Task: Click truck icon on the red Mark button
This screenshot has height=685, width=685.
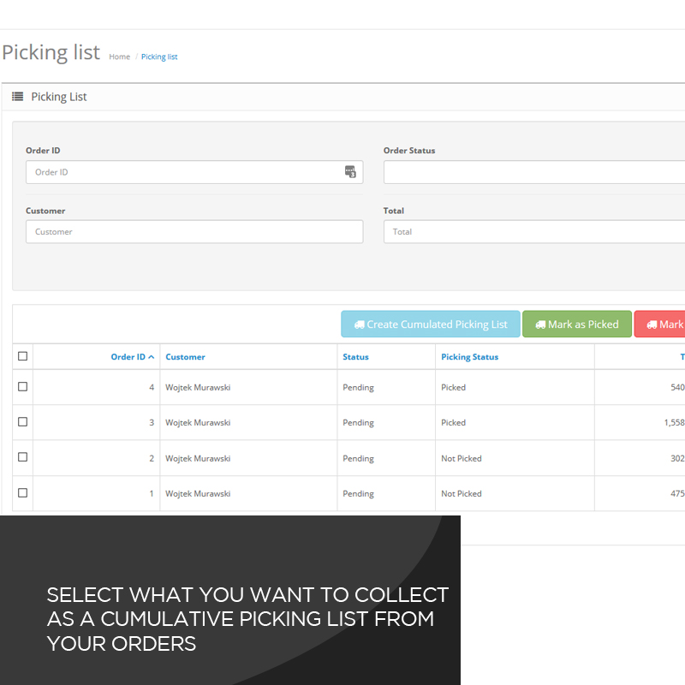Action: 652,325
